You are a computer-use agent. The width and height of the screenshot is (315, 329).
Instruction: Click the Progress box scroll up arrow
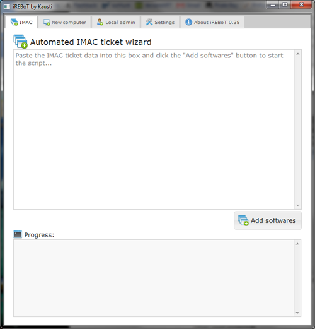(297, 244)
